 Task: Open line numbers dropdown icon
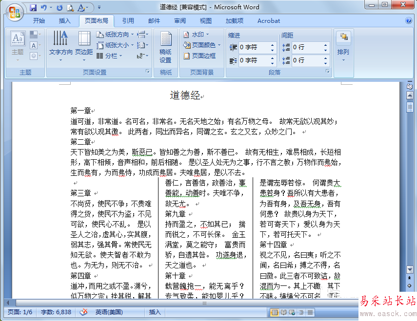click(142, 45)
